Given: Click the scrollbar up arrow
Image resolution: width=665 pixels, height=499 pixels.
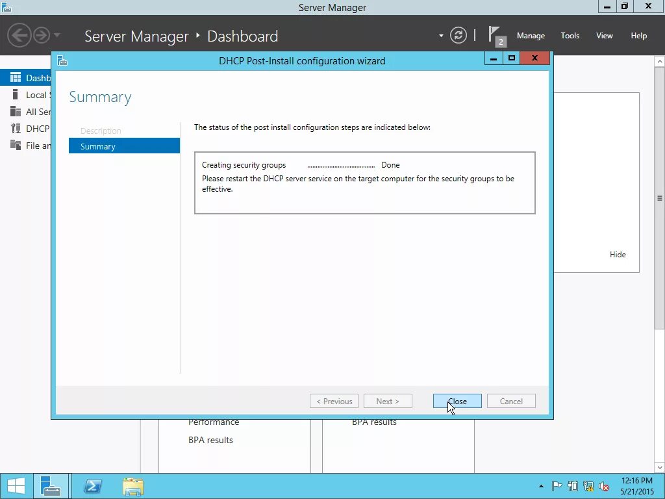Looking at the screenshot, I should tap(660, 62).
